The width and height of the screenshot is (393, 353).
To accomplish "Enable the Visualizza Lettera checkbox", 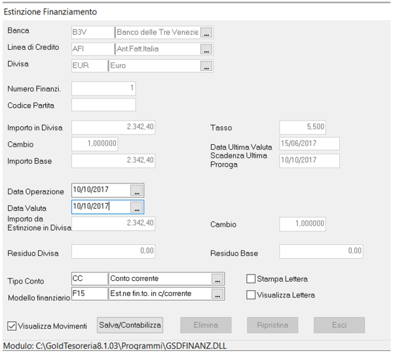I will tap(250, 295).
